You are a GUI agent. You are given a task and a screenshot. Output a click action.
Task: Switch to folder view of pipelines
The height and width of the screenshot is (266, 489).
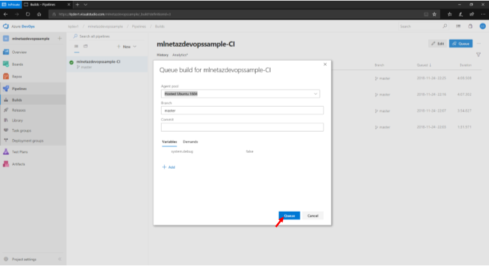86,47
